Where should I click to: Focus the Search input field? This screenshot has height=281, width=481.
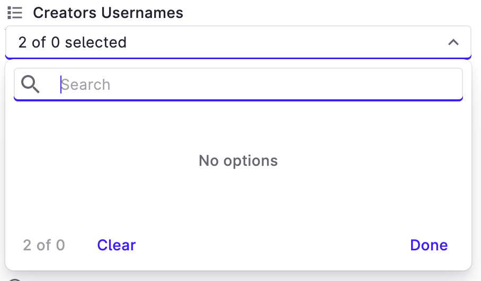pyautogui.click(x=254, y=85)
